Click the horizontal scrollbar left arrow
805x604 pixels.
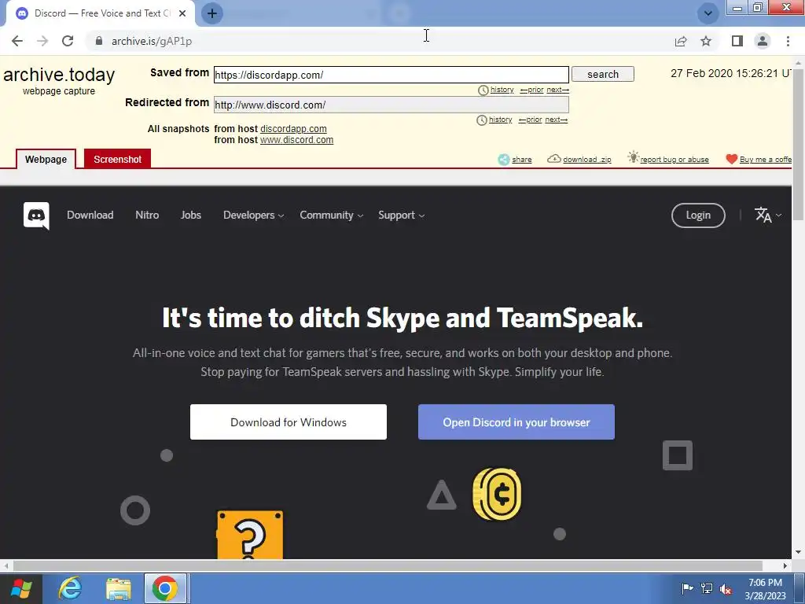[x=6, y=565]
